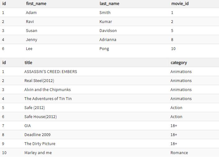Select the category column header
219x160 pixels.
[179, 62]
